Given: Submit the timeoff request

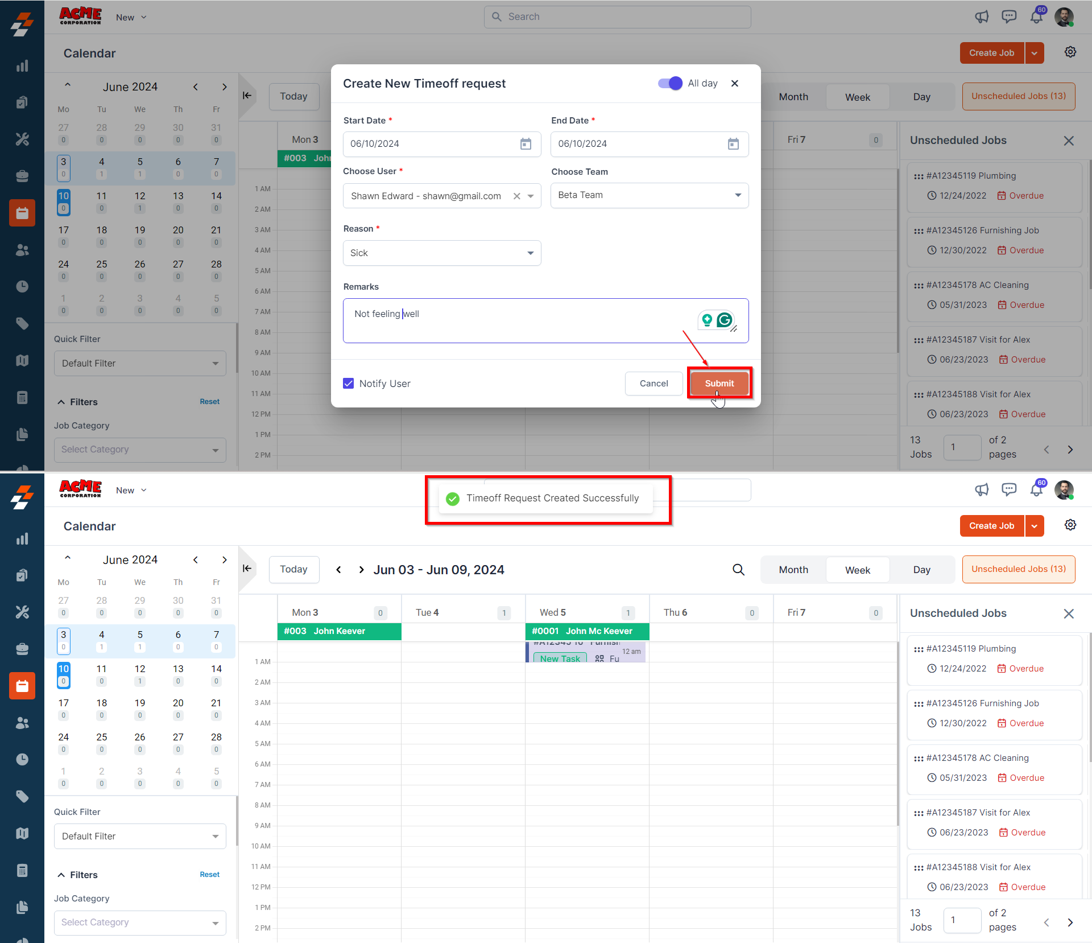Looking at the screenshot, I should 719,384.
